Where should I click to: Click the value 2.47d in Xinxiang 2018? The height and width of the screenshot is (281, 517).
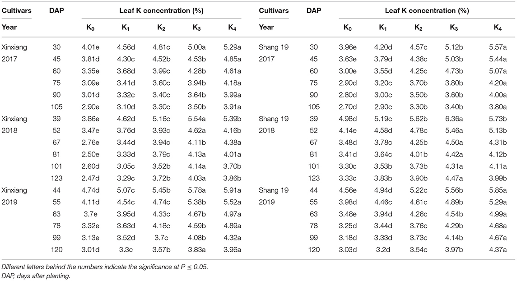click(x=90, y=178)
